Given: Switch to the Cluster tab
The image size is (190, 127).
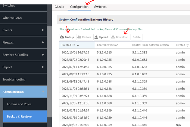Looking at the screenshot, I should 59,7.
